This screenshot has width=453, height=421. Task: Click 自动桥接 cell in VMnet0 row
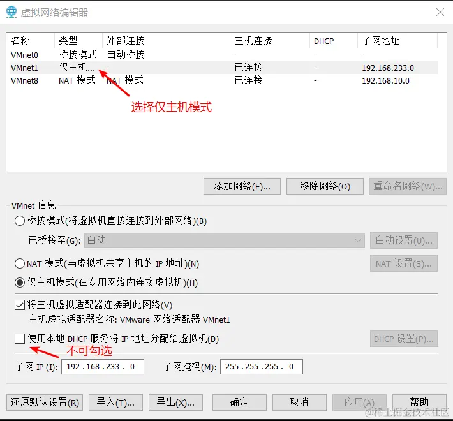pyautogui.click(x=126, y=55)
